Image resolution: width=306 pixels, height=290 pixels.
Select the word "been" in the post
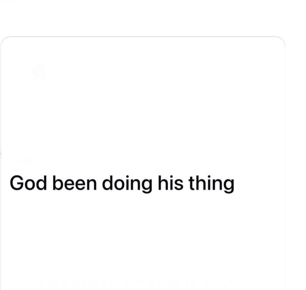coord(74,183)
